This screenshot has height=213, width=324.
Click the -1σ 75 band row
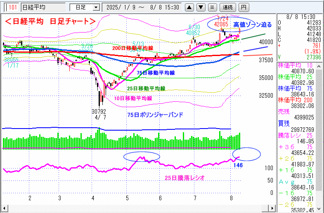(x=296, y=193)
